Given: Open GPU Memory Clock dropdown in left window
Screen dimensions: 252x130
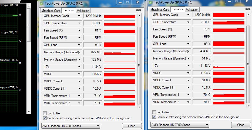Looking at the screenshot, I should tap(79, 16).
